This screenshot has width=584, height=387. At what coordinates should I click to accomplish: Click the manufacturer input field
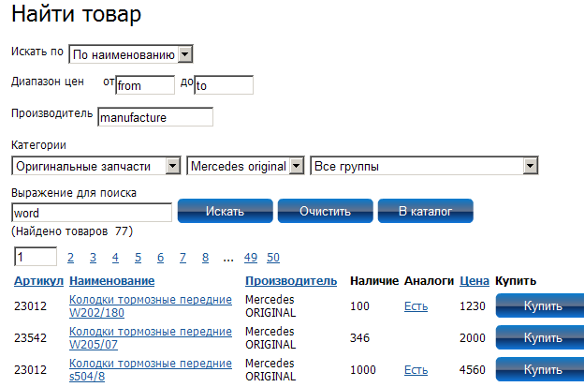pyautogui.click(x=155, y=117)
